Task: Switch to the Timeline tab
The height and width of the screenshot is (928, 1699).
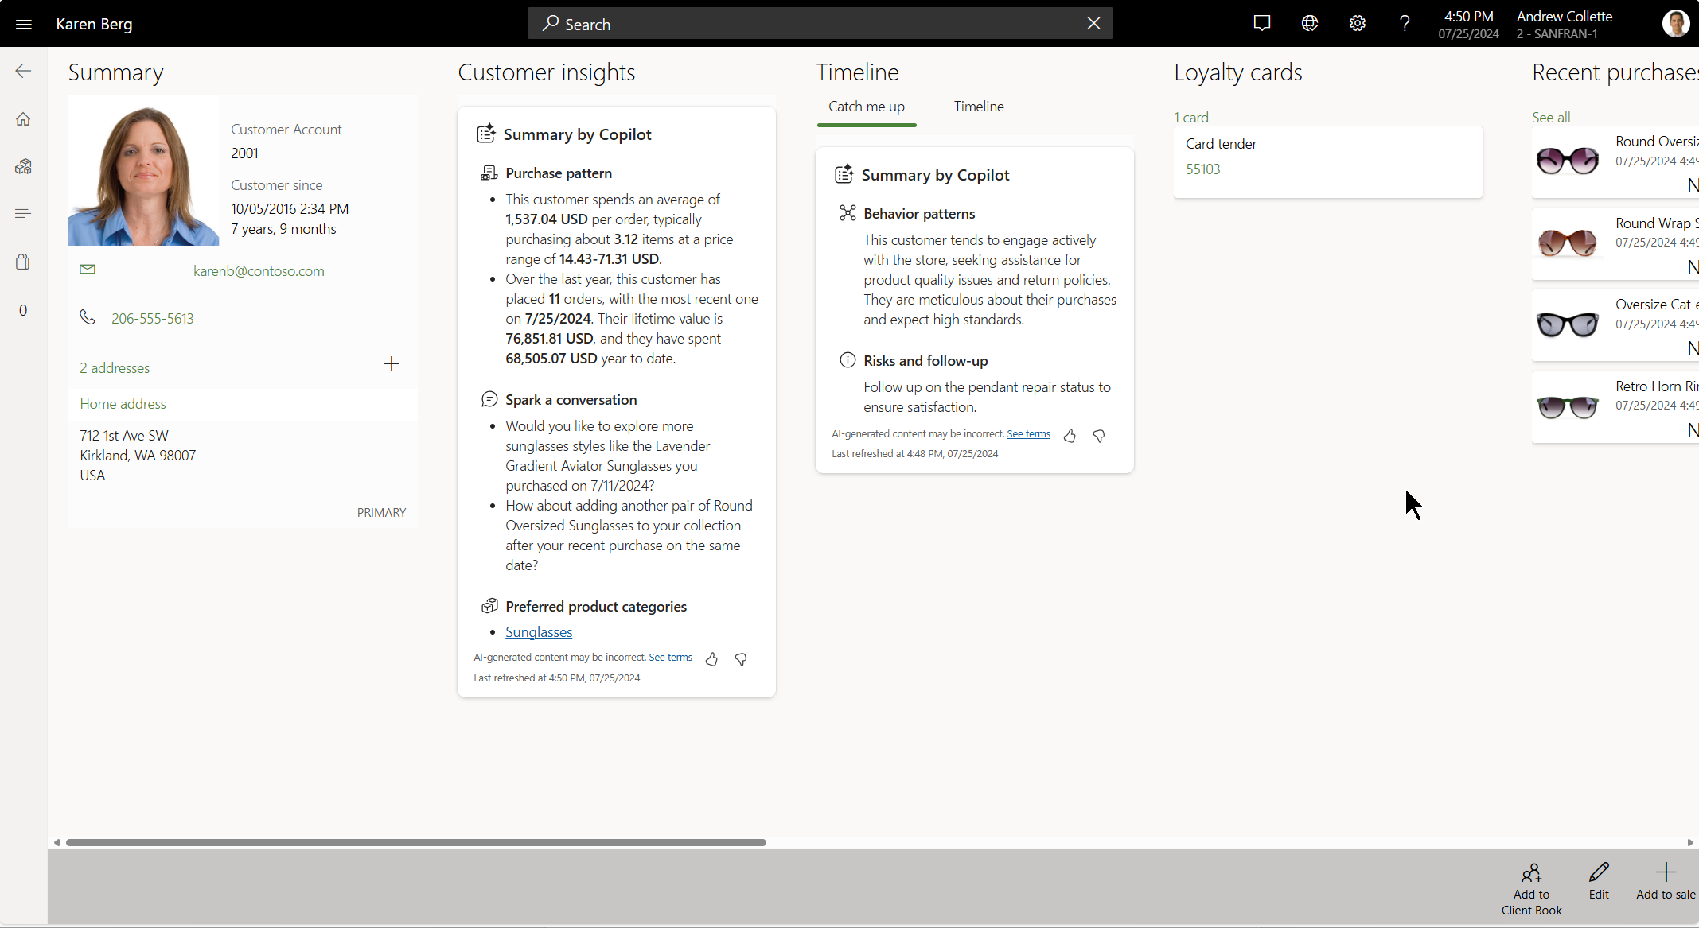Action: (x=979, y=107)
